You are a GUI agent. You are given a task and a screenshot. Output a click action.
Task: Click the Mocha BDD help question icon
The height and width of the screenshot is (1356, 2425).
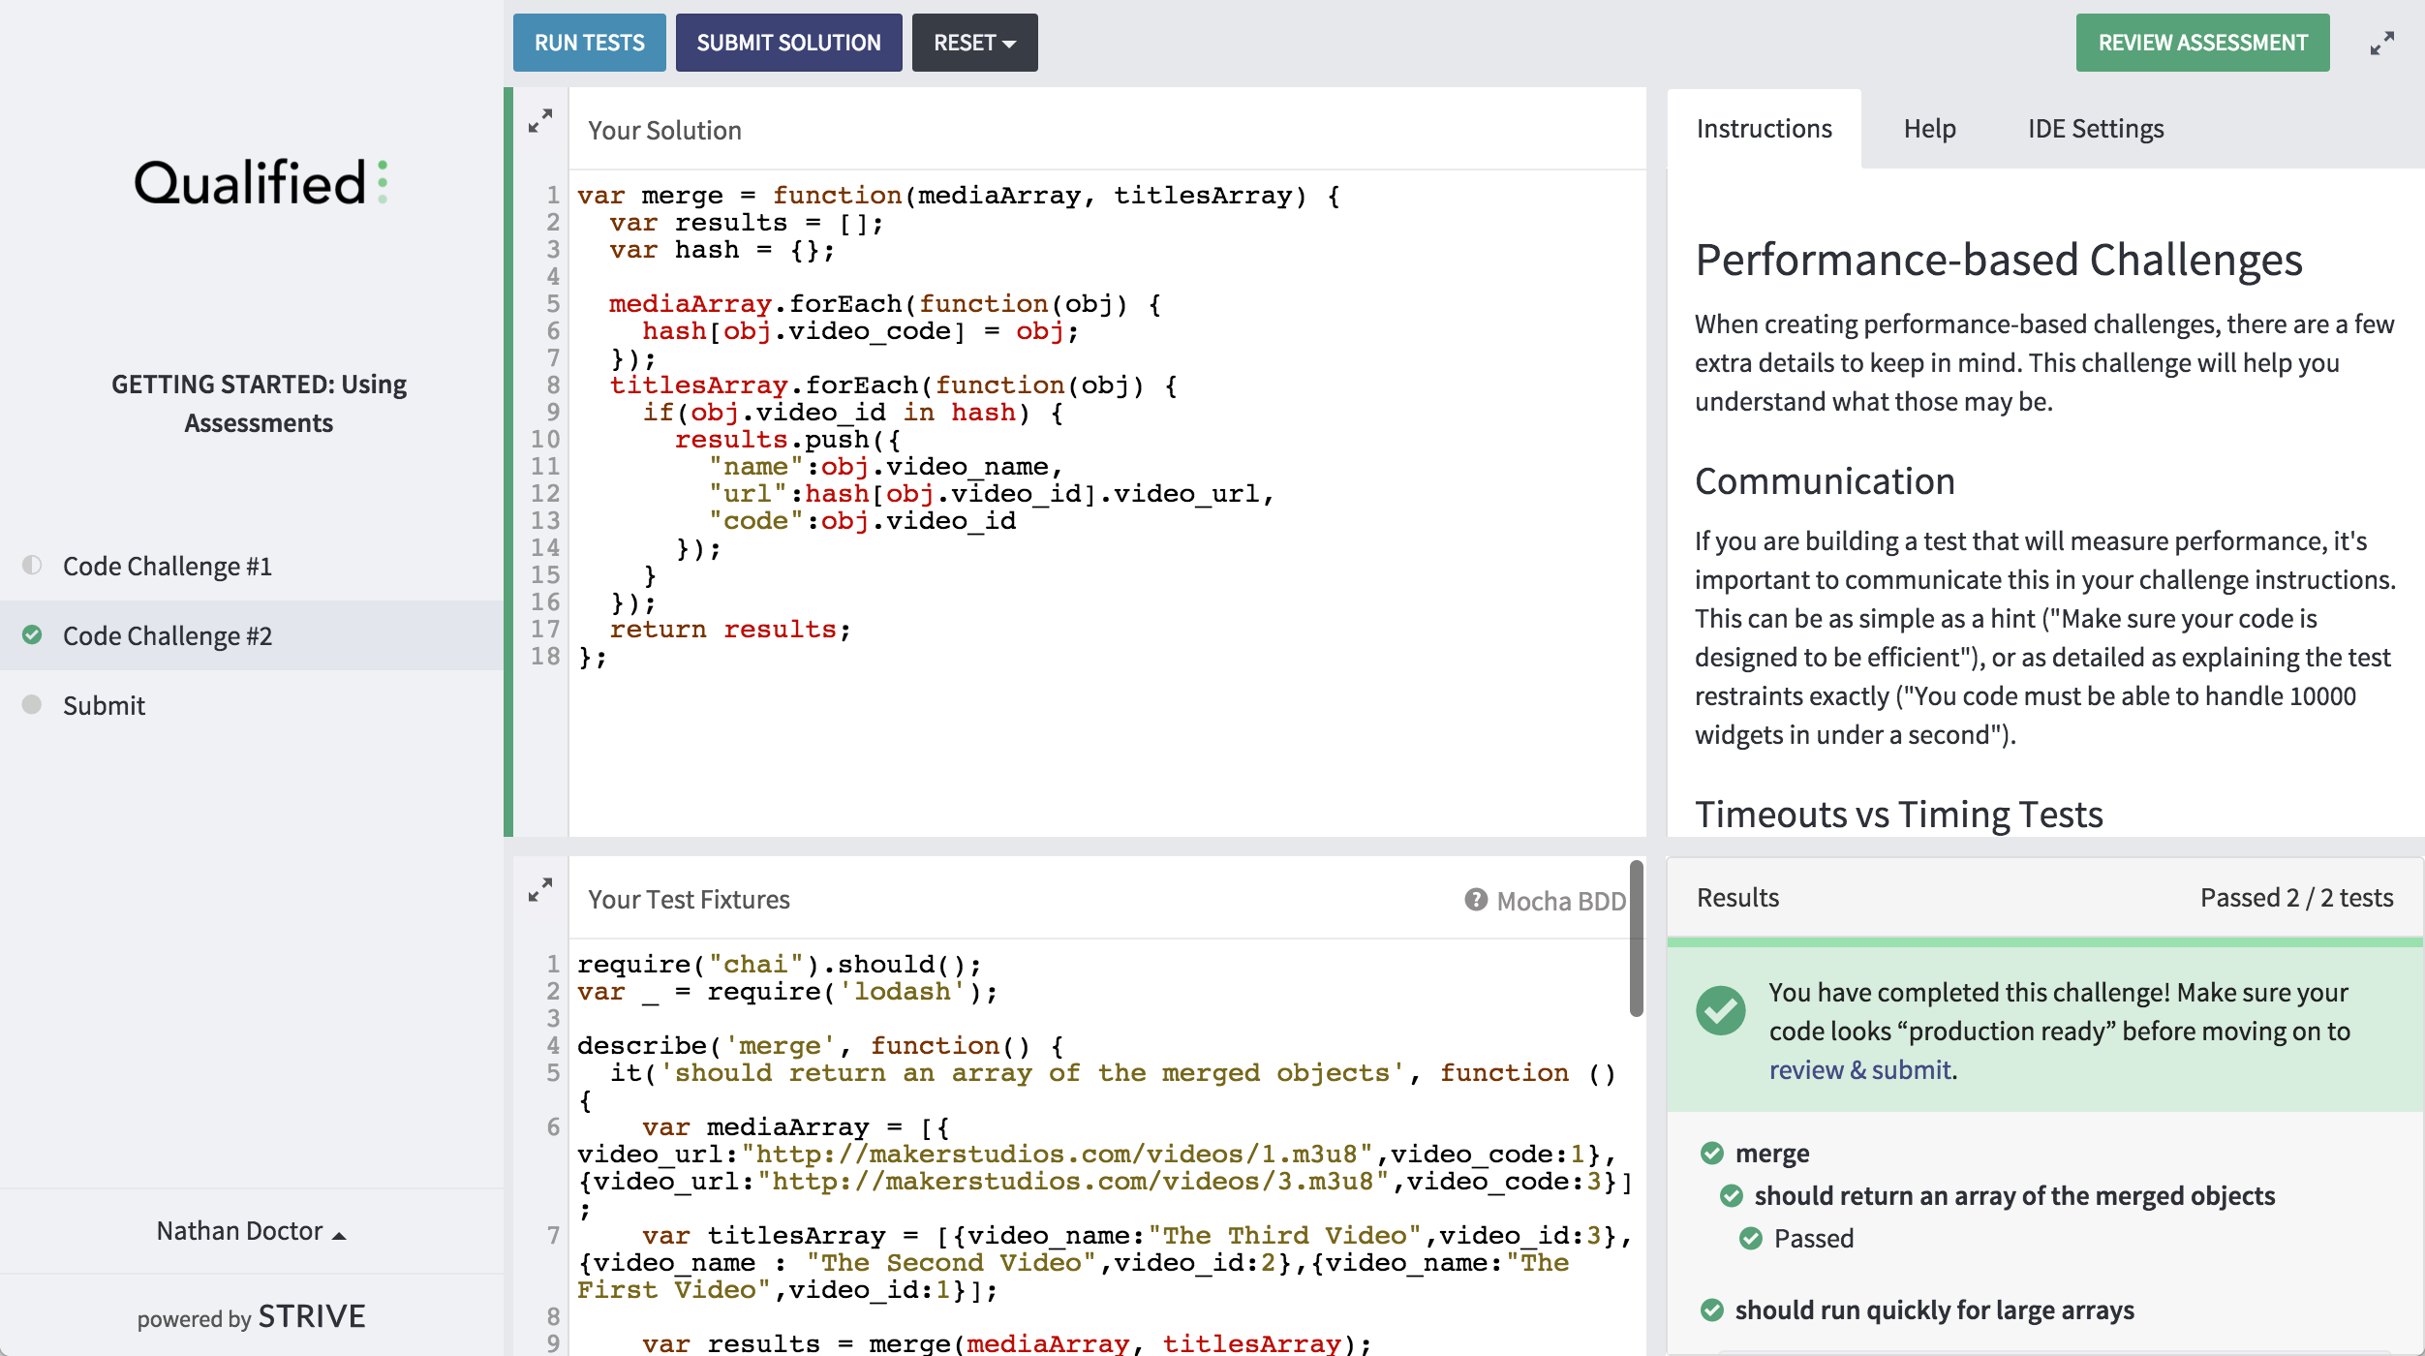[1475, 900]
